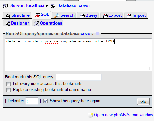
Task: Open the Operations tab
Action: (48, 23)
